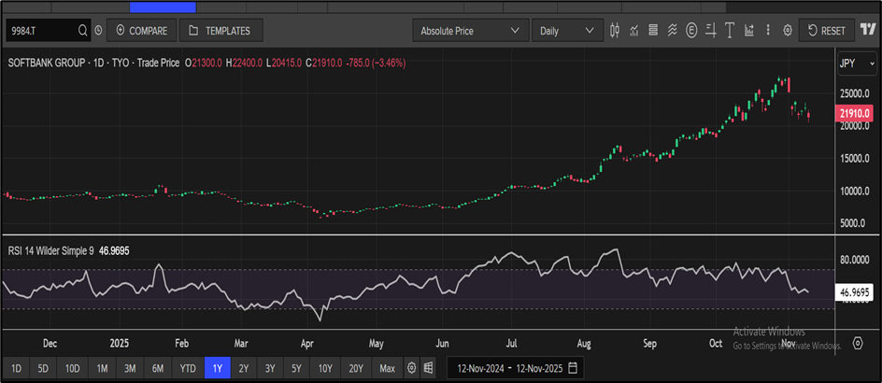
Task: Switch to the 6M time range
Action: point(159,368)
